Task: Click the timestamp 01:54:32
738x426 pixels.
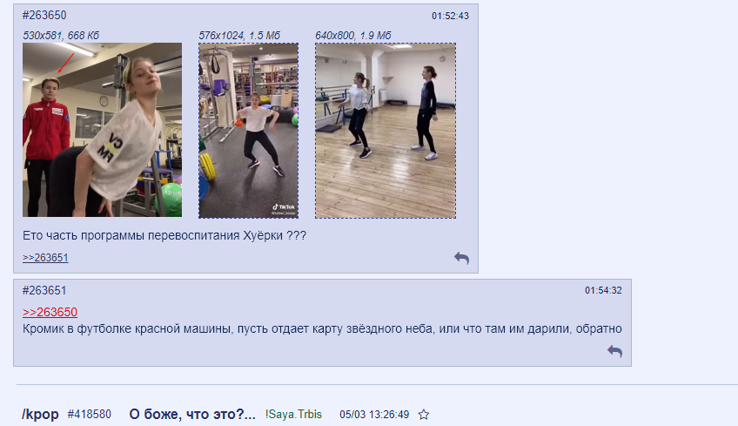Action: point(603,290)
